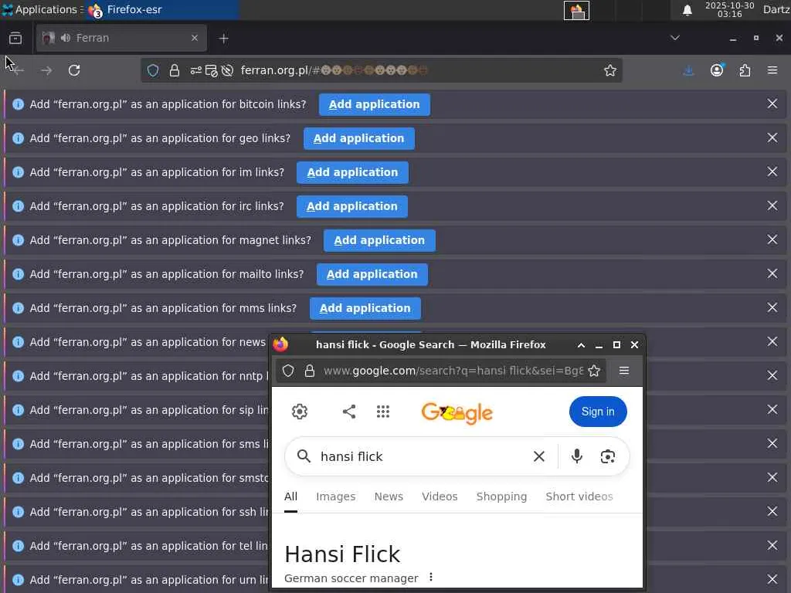Search by image with the camera icon
Viewport: 791px width, 593px height.
[608, 456]
